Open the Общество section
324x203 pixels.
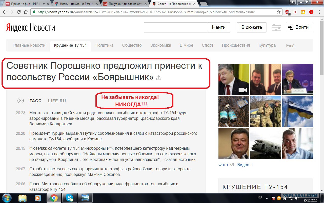click(132, 45)
